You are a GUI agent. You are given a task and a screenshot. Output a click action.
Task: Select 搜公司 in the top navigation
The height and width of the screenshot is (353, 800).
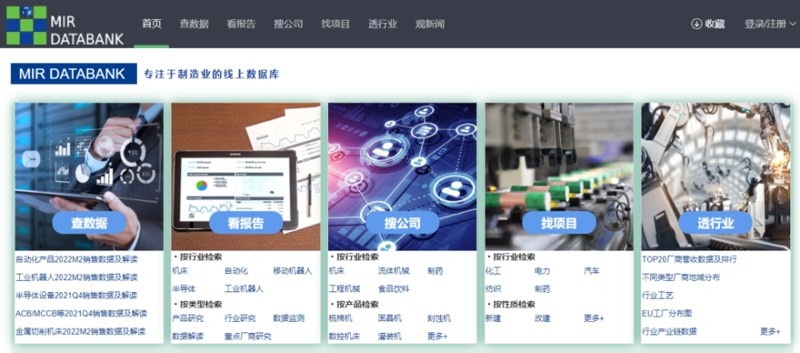point(288,23)
